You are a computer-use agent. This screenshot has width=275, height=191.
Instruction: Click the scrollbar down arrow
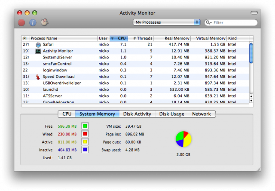pos(251,101)
